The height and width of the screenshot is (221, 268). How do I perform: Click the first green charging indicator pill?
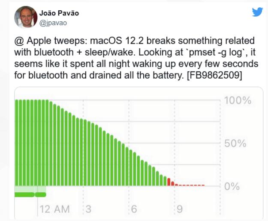[x=24, y=194]
